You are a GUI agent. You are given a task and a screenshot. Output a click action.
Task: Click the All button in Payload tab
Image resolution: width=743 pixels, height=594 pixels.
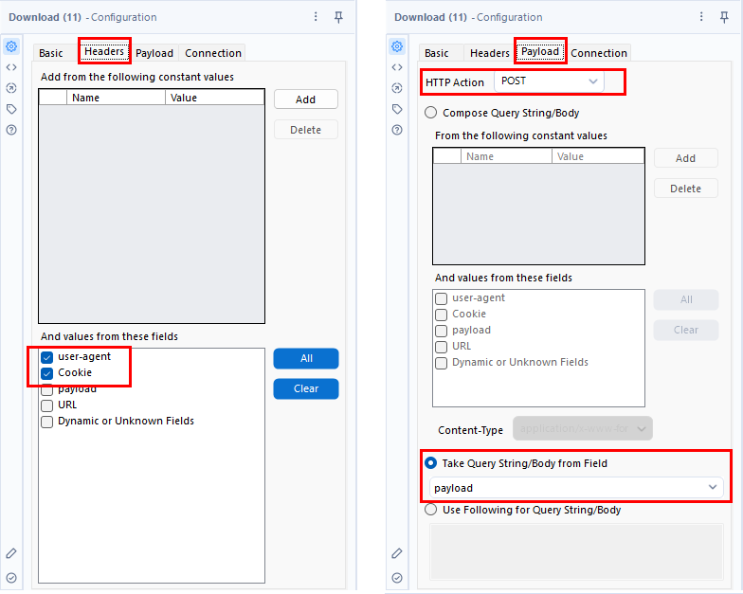[x=686, y=299]
